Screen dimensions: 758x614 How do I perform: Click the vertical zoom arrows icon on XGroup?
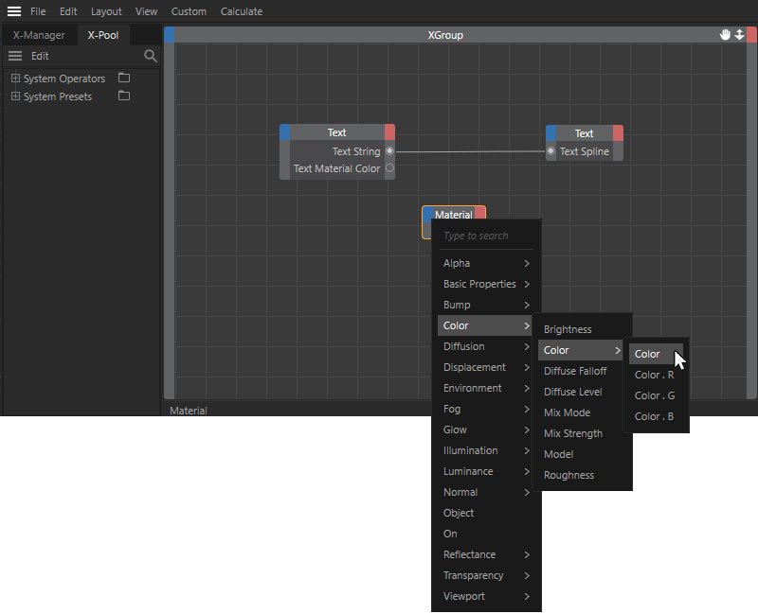739,34
